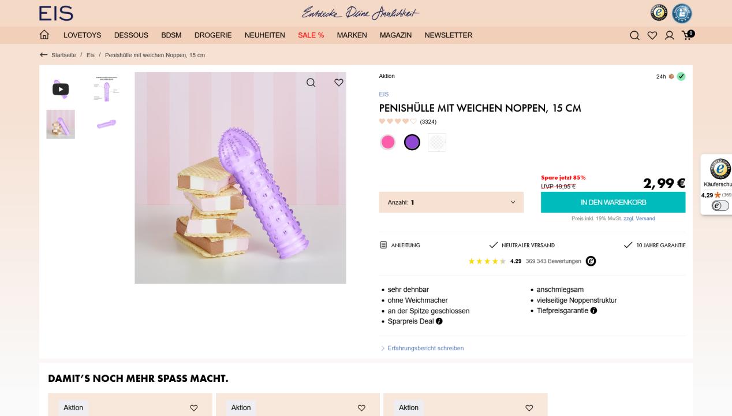
Task: Click the IN DEN WARENKORB button
Action: coord(613,202)
